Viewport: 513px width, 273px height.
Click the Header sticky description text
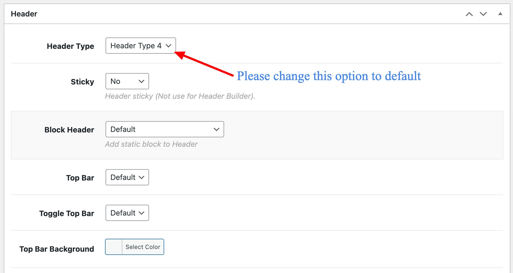point(180,96)
